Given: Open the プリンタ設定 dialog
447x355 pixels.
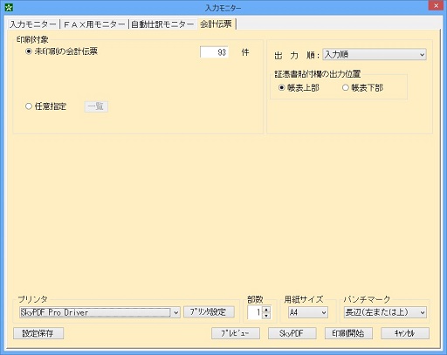Looking at the screenshot, I should [x=209, y=312].
